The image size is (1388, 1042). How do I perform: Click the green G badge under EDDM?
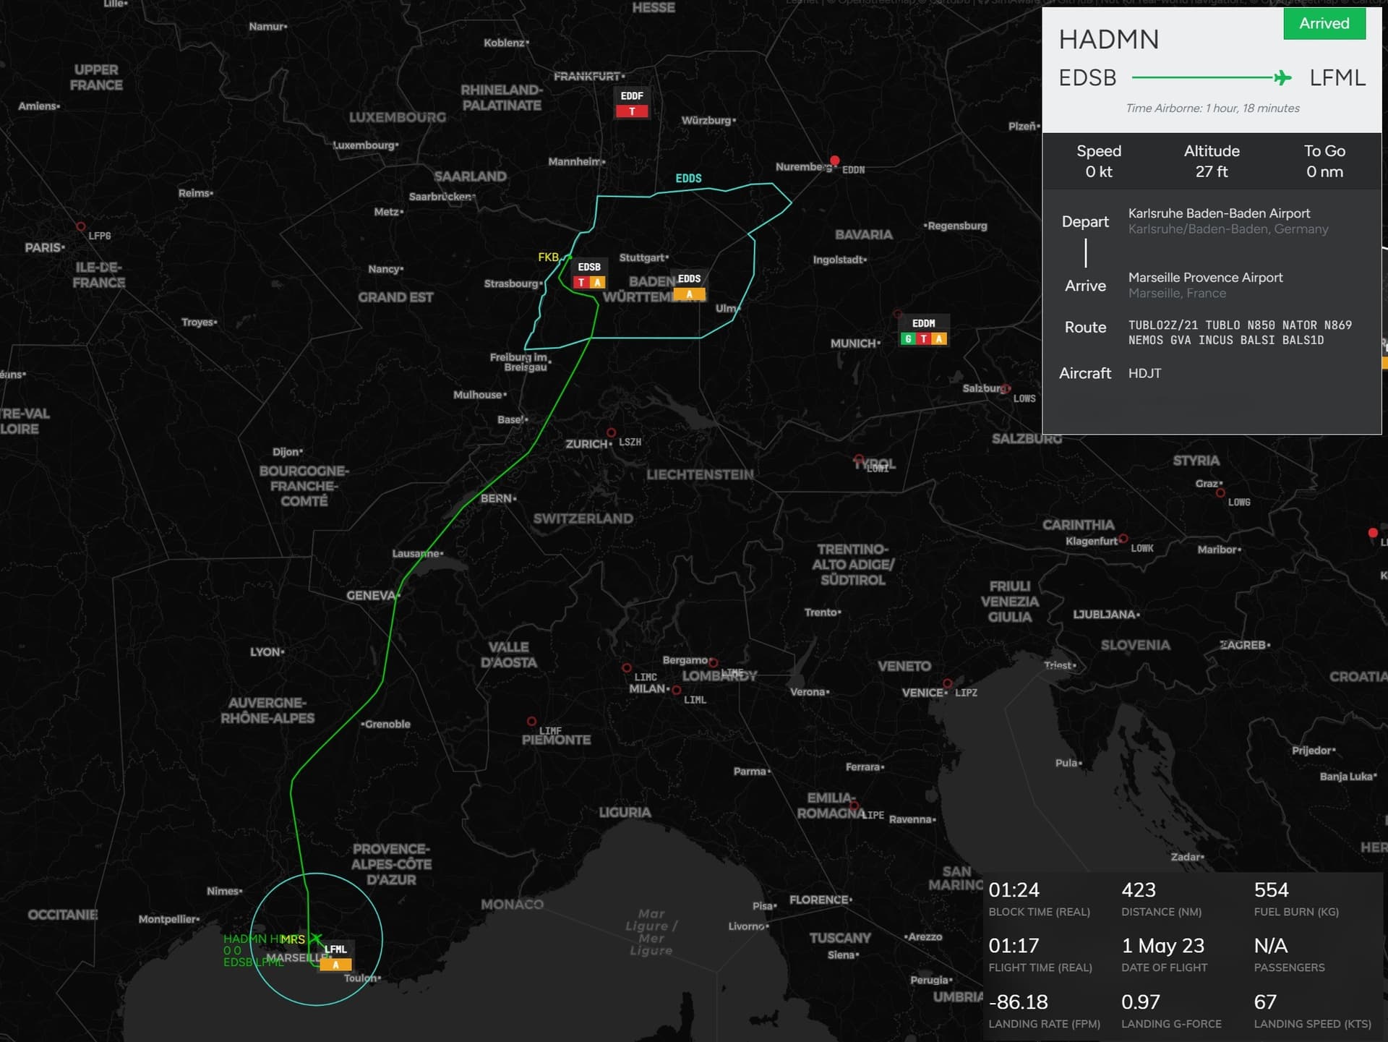(x=908, y=339)
